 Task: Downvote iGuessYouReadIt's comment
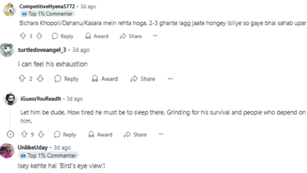(41, 134)
